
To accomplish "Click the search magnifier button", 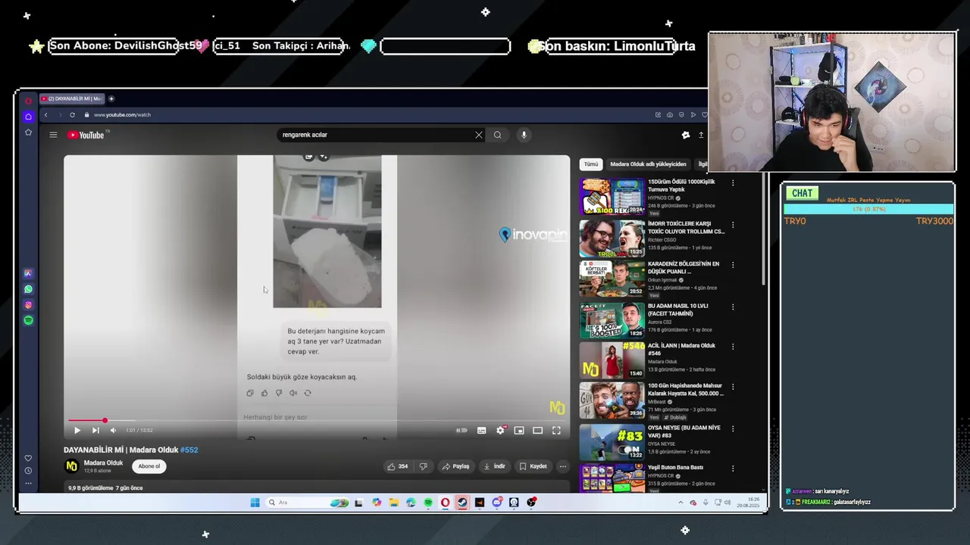I will click(497, 135).
